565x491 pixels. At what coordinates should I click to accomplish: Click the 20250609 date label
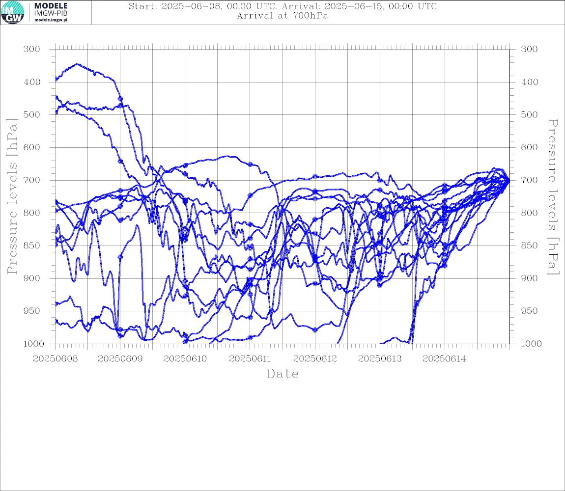tap(120, 359)
